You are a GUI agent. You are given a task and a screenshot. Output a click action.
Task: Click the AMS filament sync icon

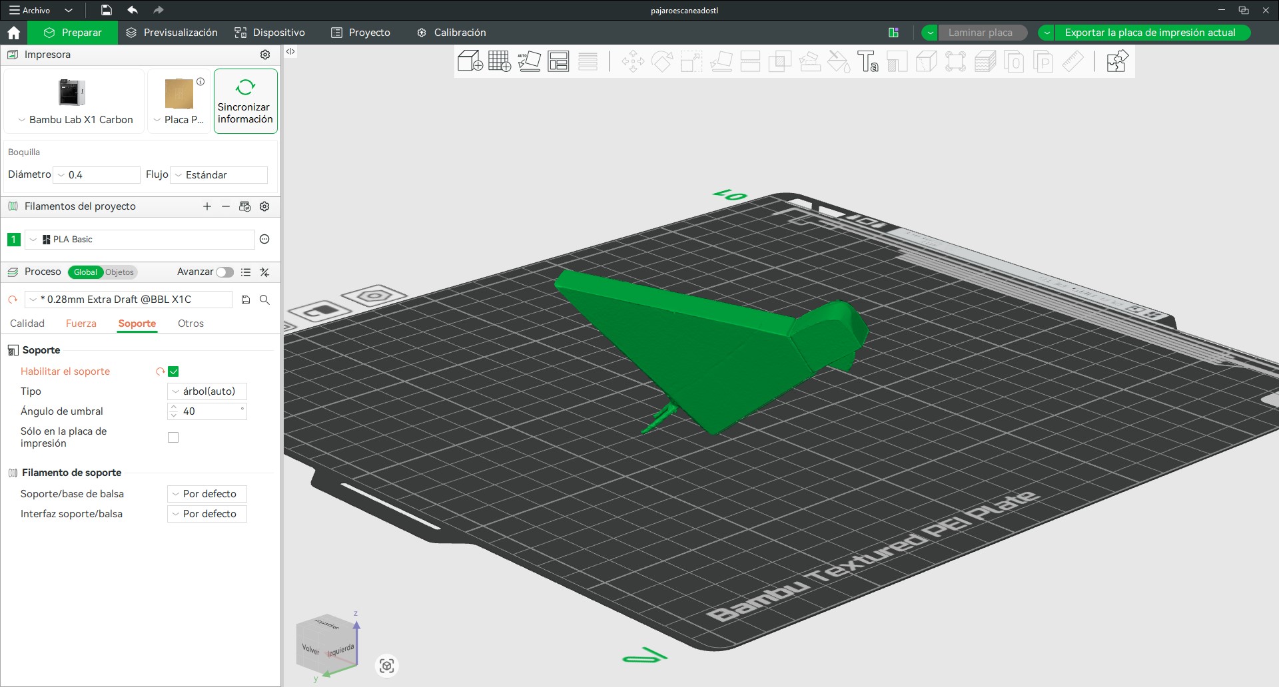click(245, 206)
